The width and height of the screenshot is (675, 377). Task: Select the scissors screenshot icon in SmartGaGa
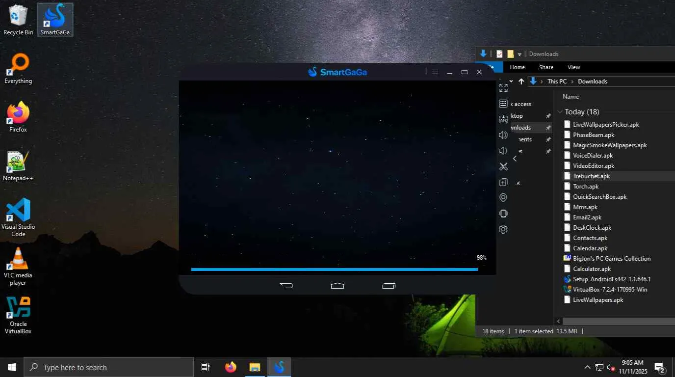pyautogui.click(x=503, y=166)
